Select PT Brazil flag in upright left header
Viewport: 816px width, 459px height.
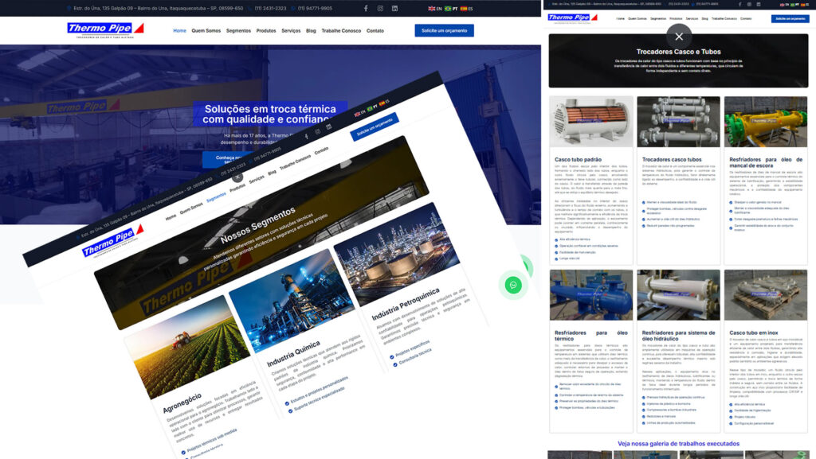[450, 8]
